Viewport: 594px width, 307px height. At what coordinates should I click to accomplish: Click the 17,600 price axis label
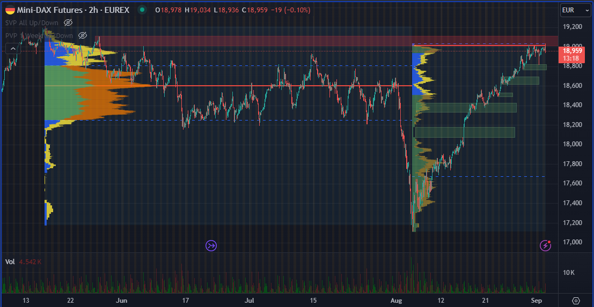[573, 183]
